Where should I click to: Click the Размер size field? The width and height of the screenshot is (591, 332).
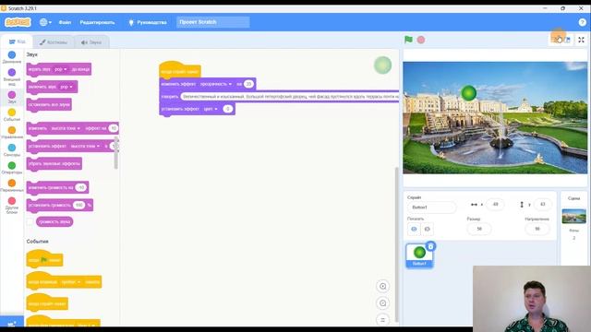479,229
